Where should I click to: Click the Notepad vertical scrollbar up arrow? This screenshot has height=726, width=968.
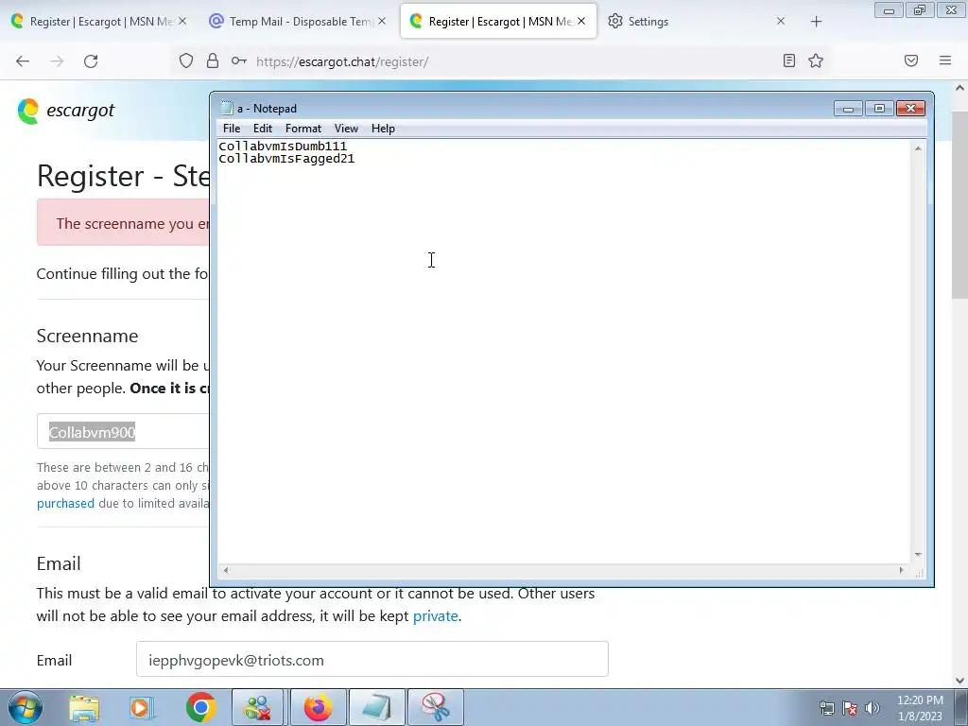point(918,148)
